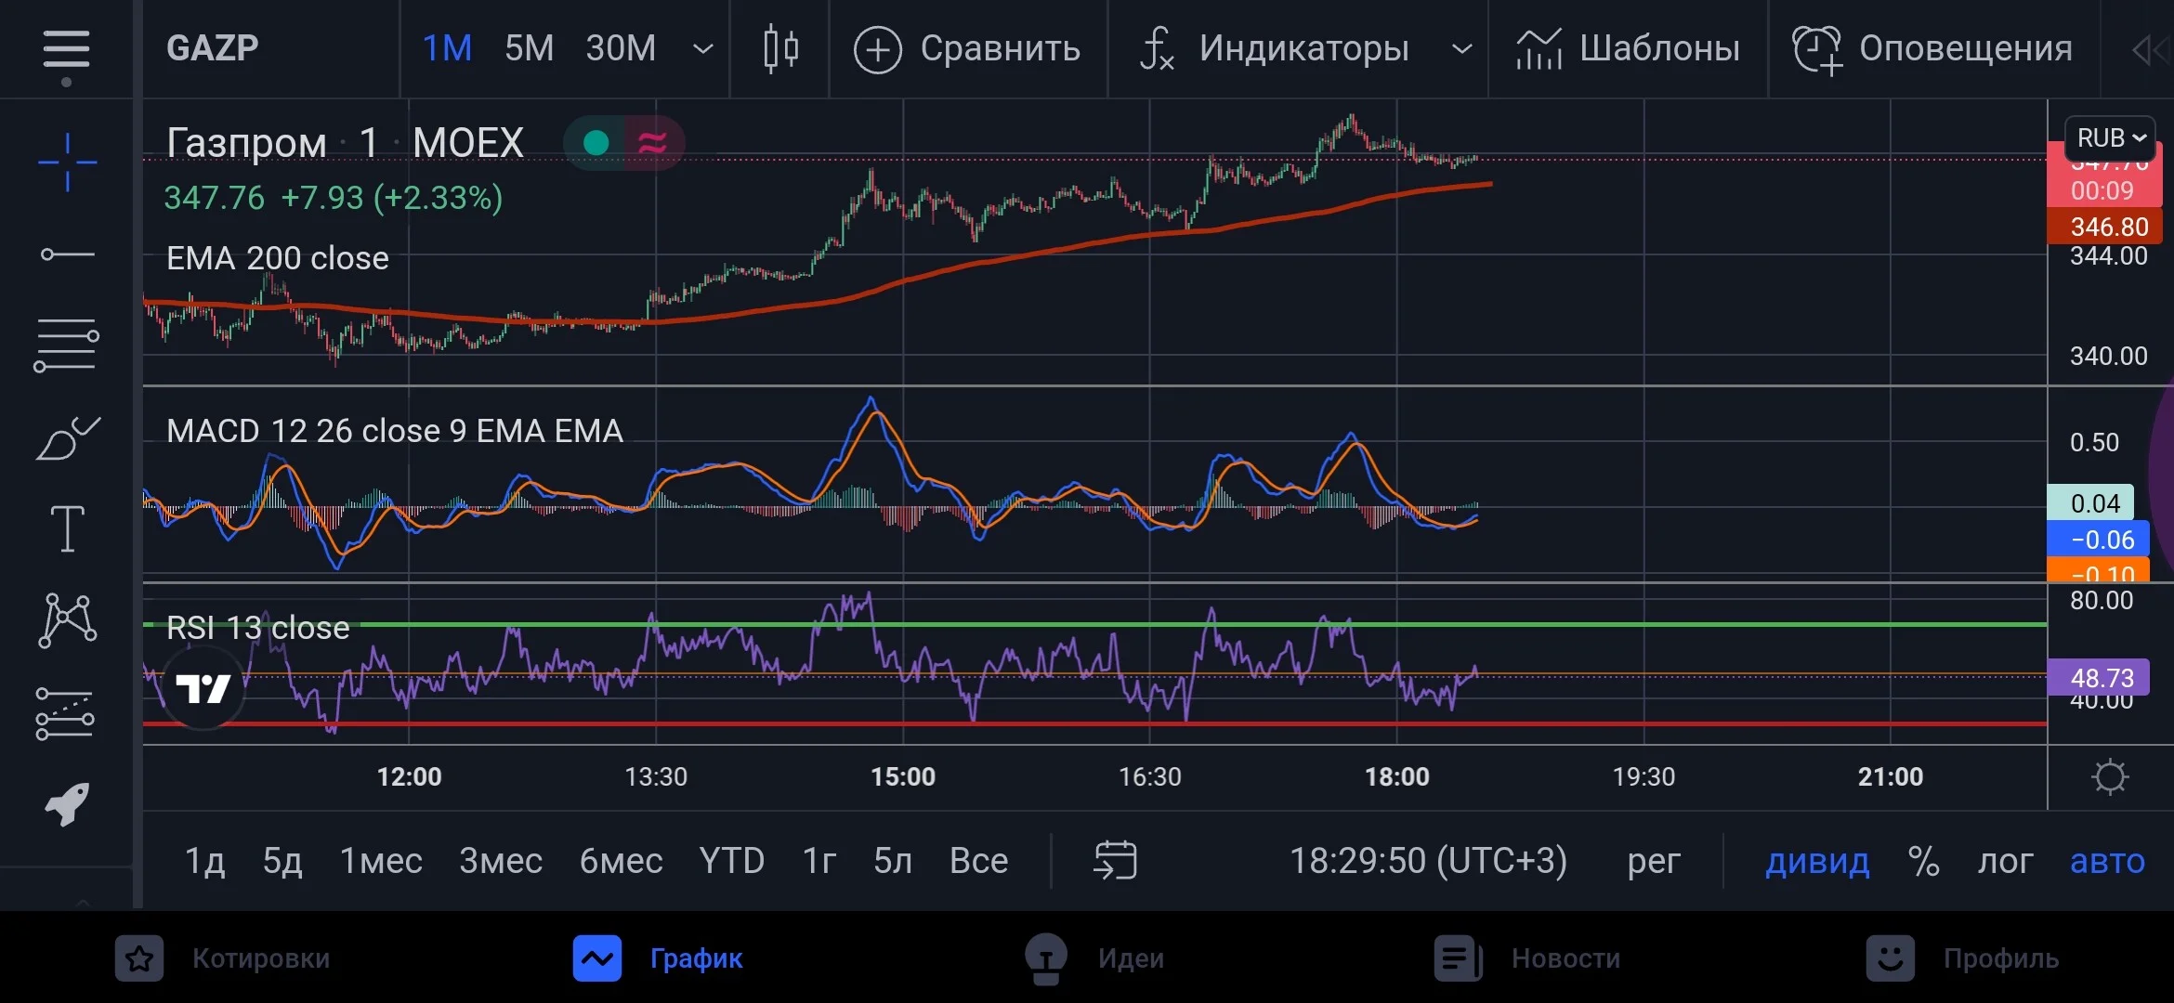
Task: Open the Котировки watchlist tab
Action: (x=223, y=958)
